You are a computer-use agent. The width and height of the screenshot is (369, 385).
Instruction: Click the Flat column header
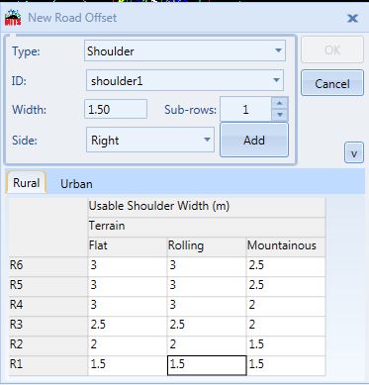coord(128,247)
